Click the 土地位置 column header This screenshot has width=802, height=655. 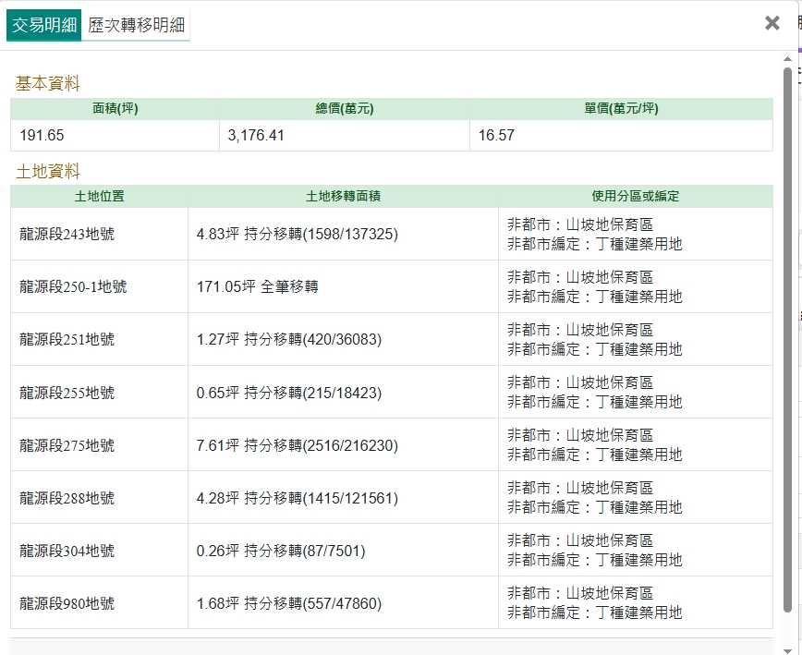[99, 196]
